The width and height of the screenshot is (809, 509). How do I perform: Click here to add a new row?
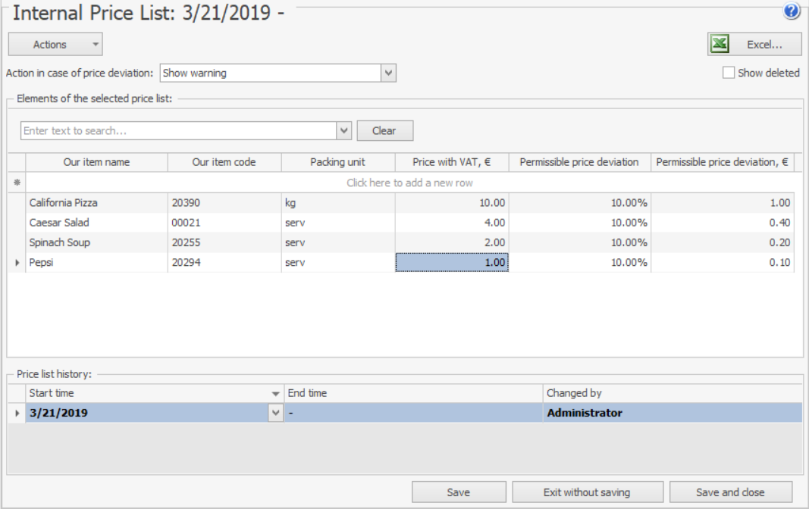409,183
